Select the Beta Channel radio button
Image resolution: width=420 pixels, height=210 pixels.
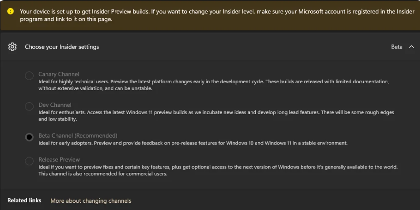click(29, 137)
